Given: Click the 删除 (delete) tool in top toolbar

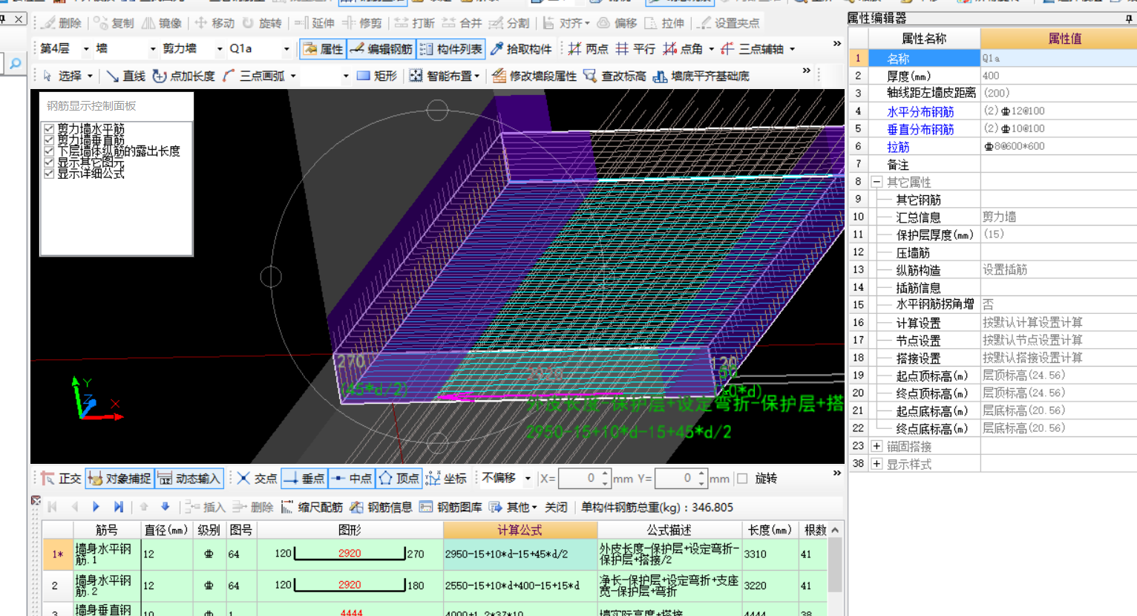Looking at the screenshot, I should 62,23.
